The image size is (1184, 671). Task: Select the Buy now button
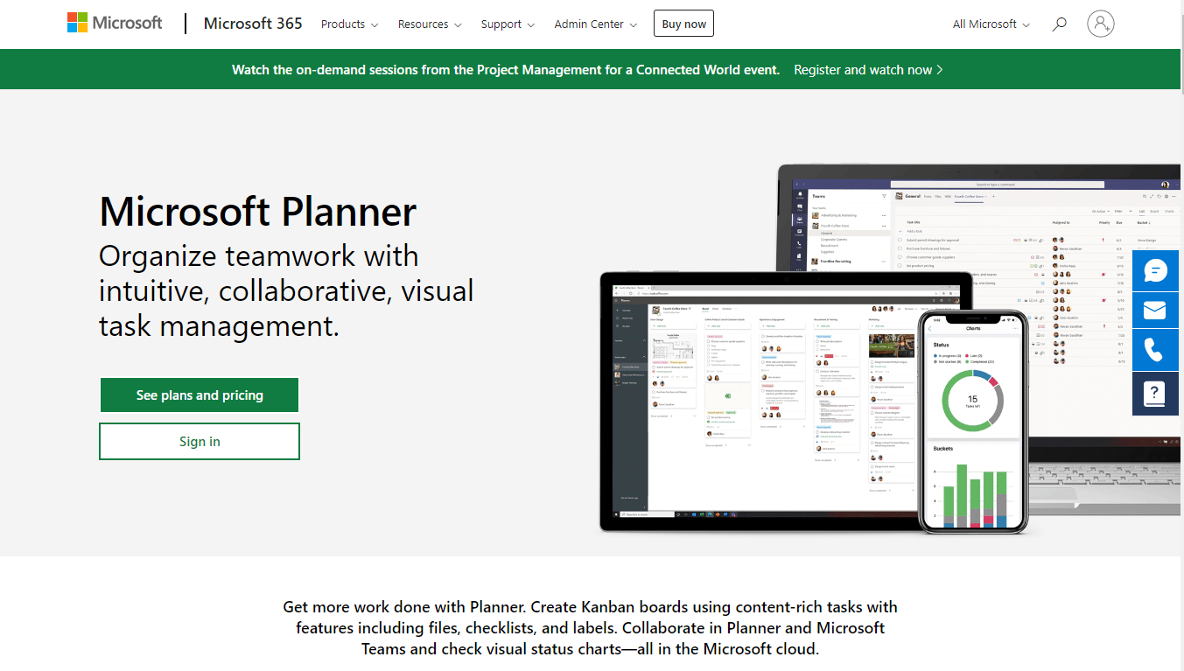tap(683, 23)
